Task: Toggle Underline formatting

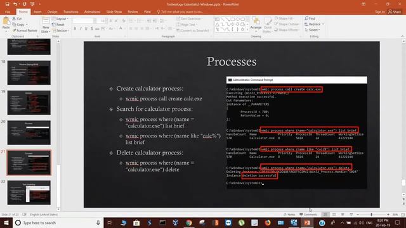Action: pos(86,28)
